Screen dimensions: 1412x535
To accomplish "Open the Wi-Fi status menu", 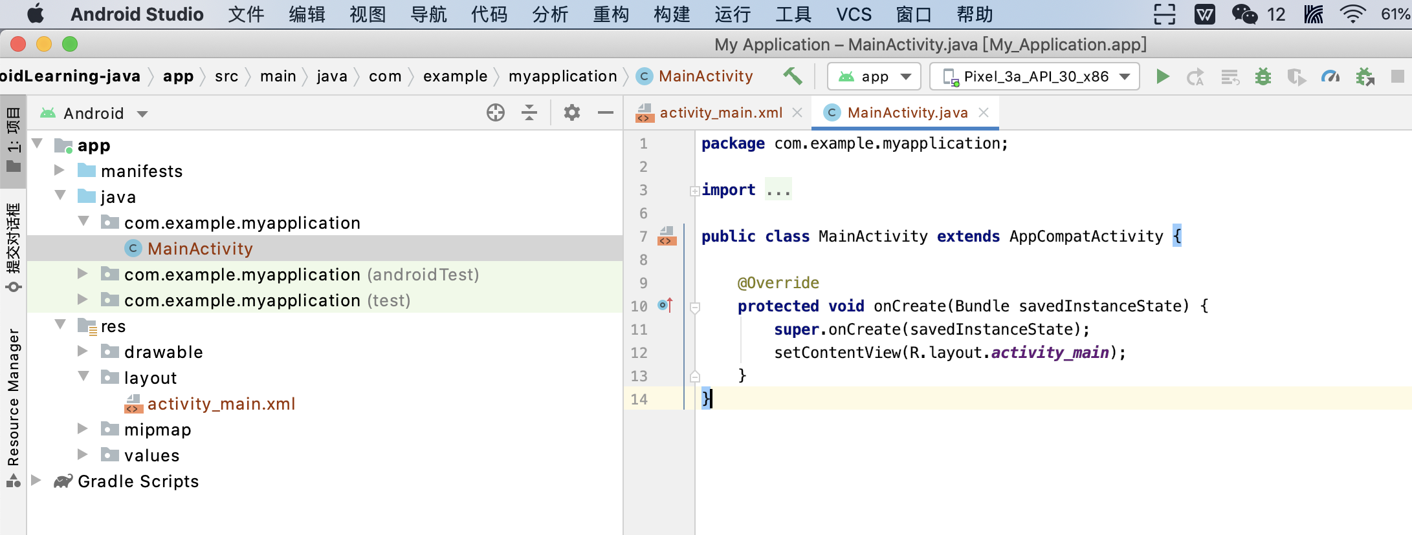I will tap(1352, 14).
